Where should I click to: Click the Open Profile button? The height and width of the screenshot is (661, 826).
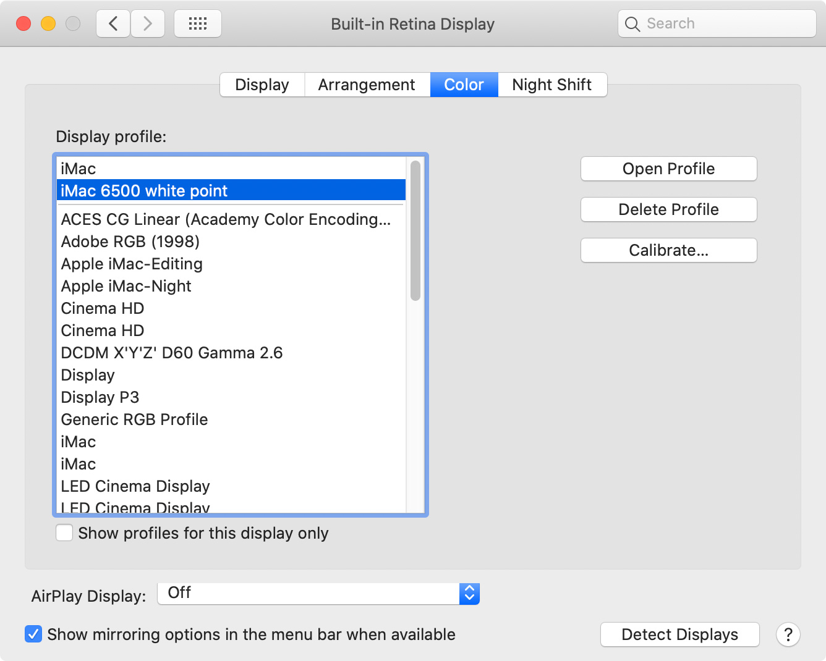(669, 169)
